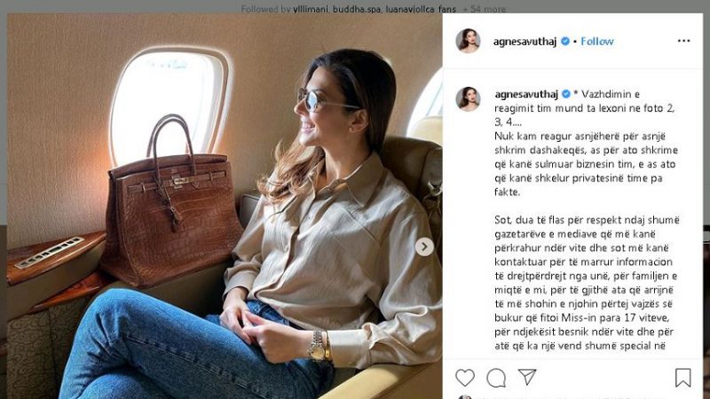Open agnesavuthaj username in caption
Viewport: 710px width, 399px height.
[x=526, y=94]
